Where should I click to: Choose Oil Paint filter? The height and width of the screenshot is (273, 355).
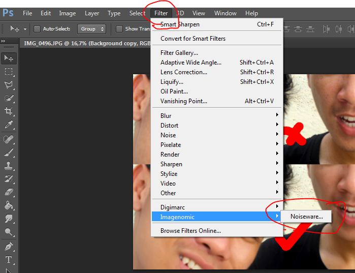click(x=217, y=92)
